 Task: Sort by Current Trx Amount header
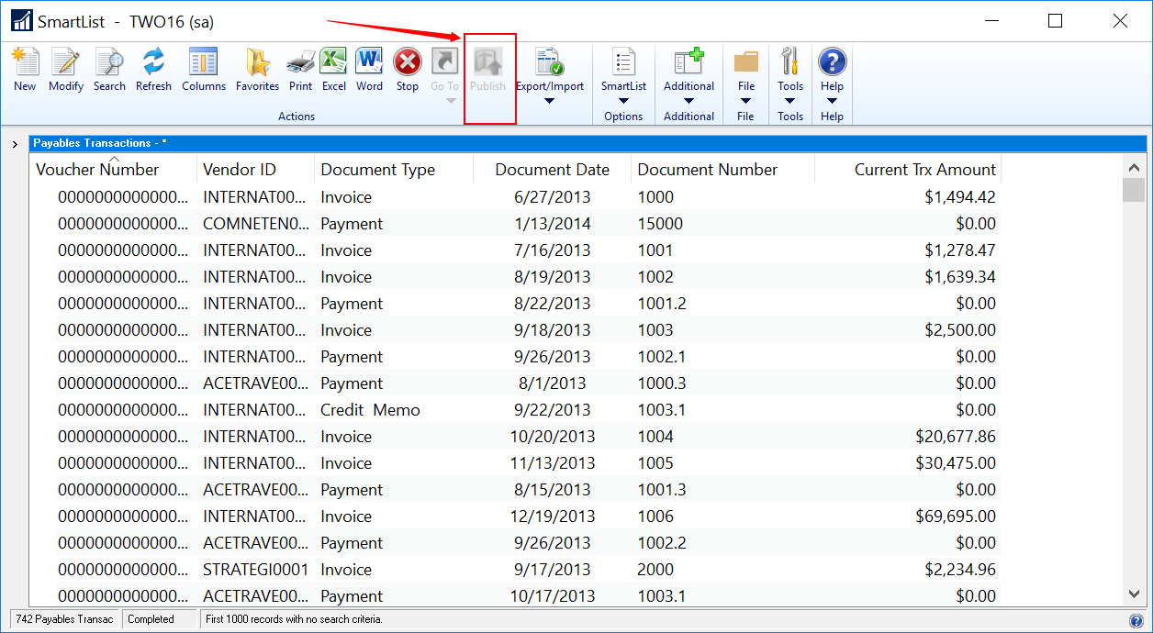click(924, 170)
